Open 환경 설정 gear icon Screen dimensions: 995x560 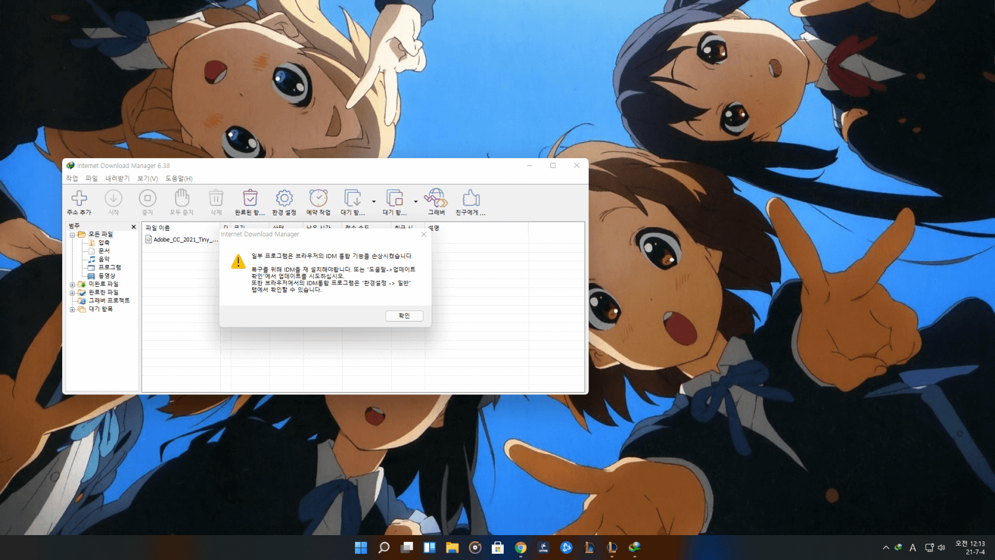pos(284,198)
